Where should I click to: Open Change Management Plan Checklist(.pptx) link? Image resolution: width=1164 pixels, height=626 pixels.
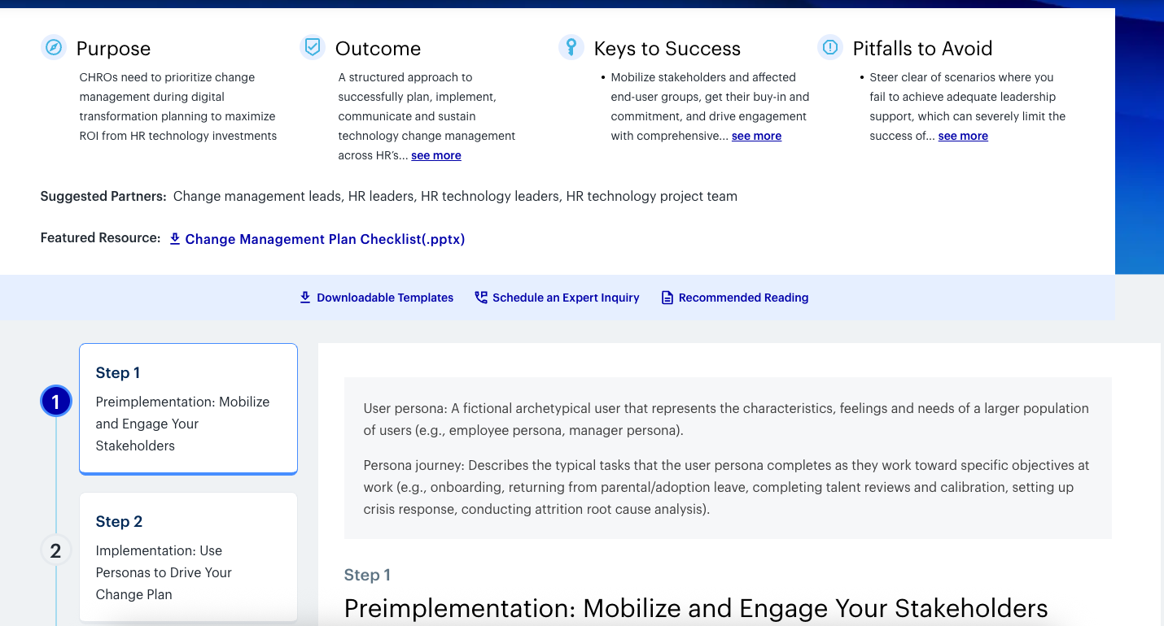tap(325, 239)
